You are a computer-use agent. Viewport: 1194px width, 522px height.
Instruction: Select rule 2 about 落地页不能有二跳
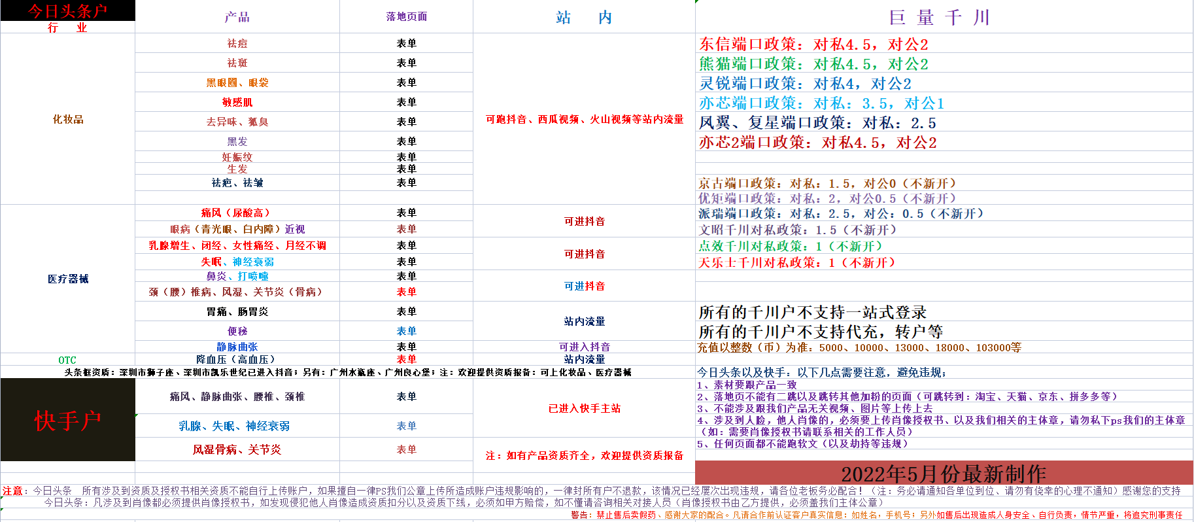point(908,396)
